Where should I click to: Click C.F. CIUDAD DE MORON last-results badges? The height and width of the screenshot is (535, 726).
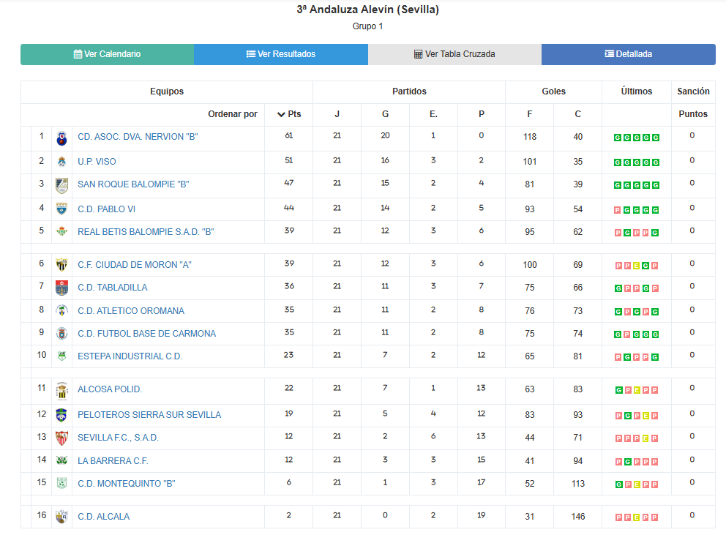[x=637, y=266]
